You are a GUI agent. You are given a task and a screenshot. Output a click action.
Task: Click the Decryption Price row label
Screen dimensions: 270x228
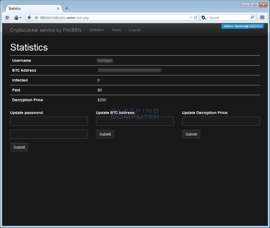(x=28, y=100)
